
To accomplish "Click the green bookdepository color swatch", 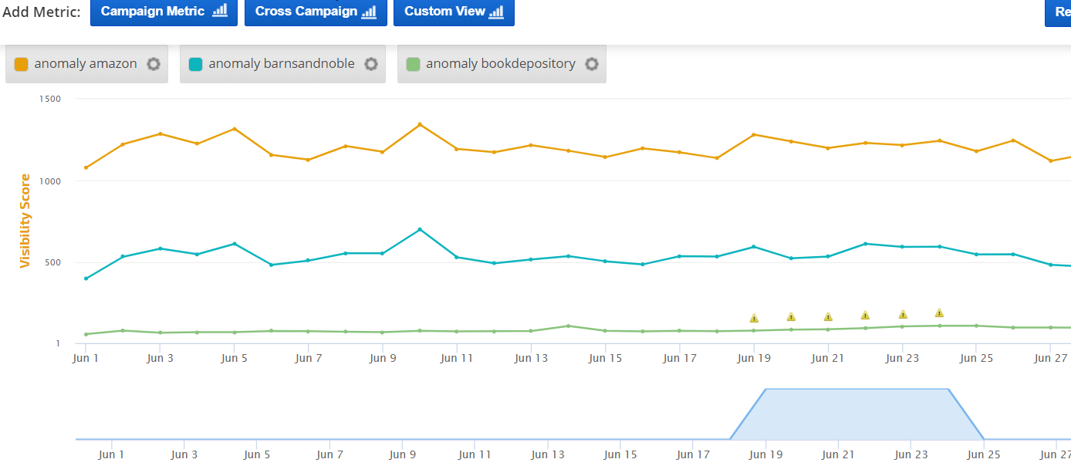I will [x=414, y=64].
